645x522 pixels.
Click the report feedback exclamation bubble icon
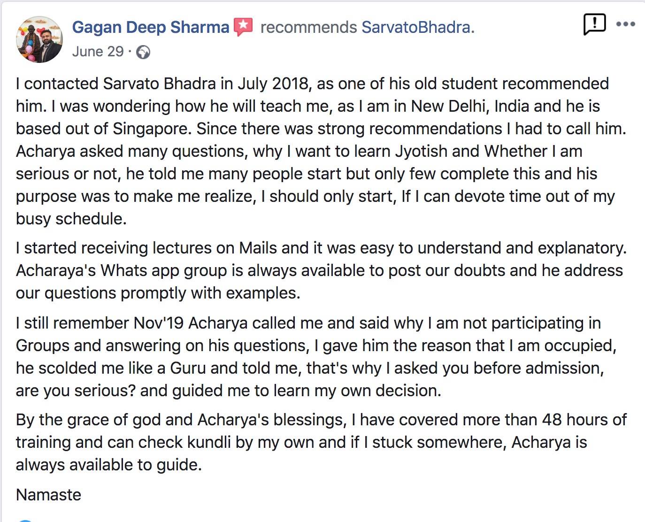(594, 24)
